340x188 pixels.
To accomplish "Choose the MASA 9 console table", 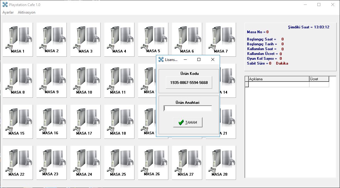I will [x=52, y=81].
